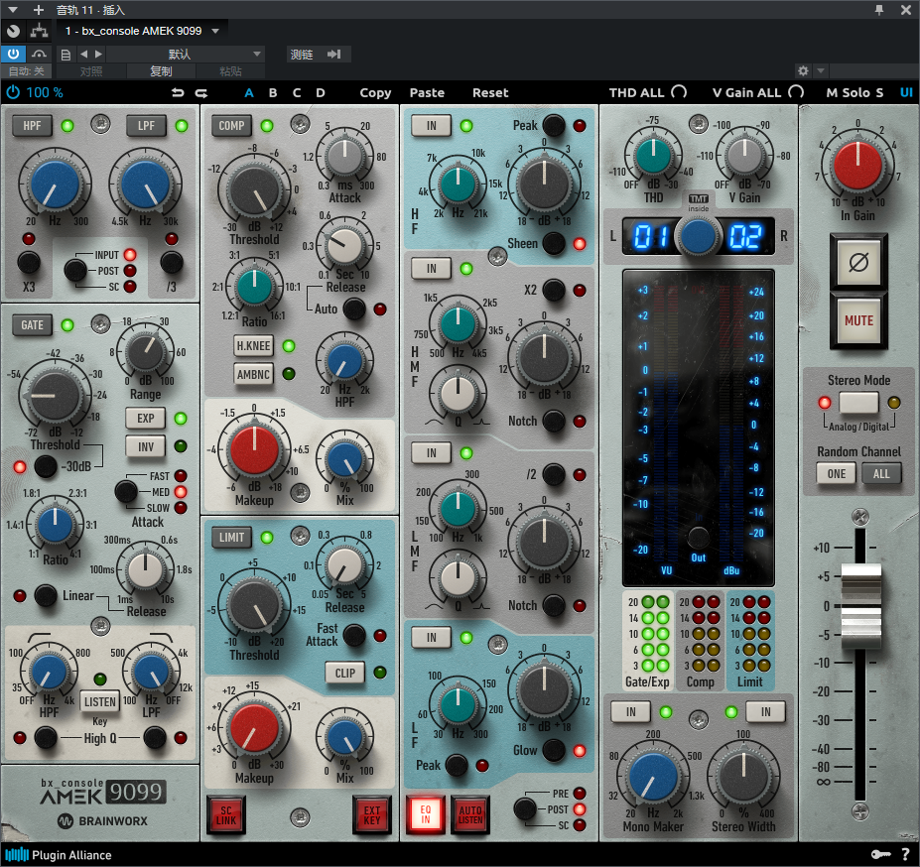Select preset bank C
The height and width of the screenshot is (867, 920).
[297, 92]
